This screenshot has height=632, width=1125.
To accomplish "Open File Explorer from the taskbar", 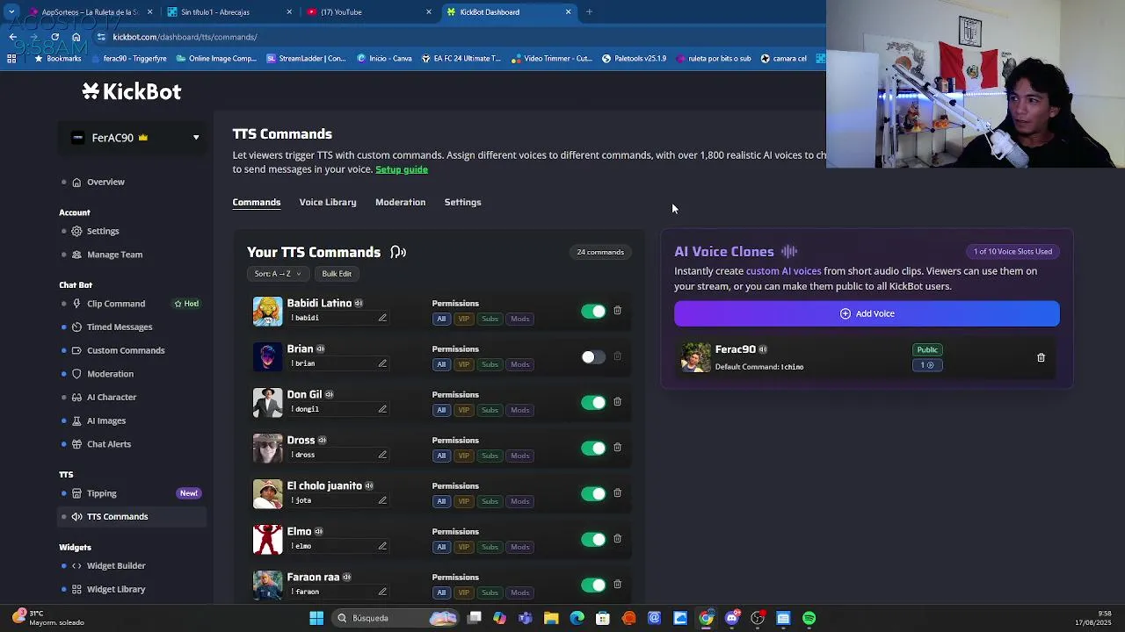I will (x=551, y=618).
